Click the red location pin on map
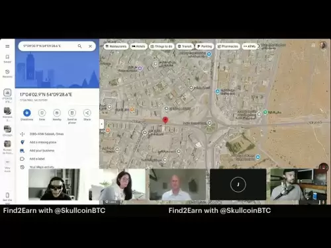This screenshot has width=331, height=248. 165,120
